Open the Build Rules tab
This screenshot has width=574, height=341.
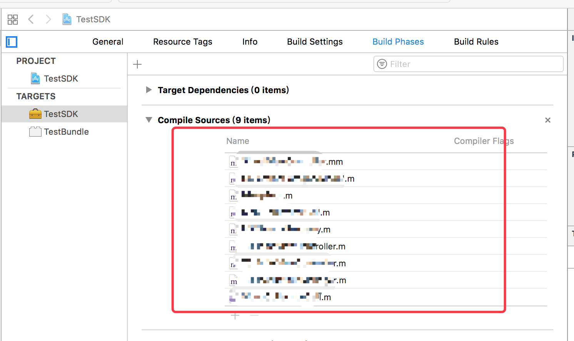pyautogui.click(x=476, y=42)
